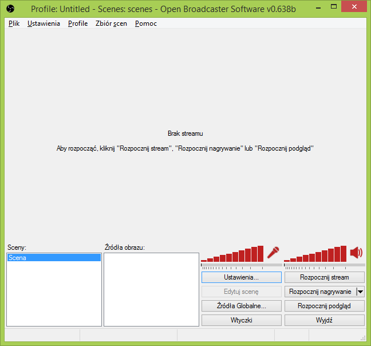
Task: Open Źródła Globalne... dialog
Action: click(x=242, y=306)
